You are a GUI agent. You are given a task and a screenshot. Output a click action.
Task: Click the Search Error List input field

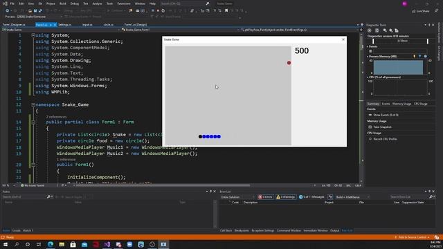point(408,196)
